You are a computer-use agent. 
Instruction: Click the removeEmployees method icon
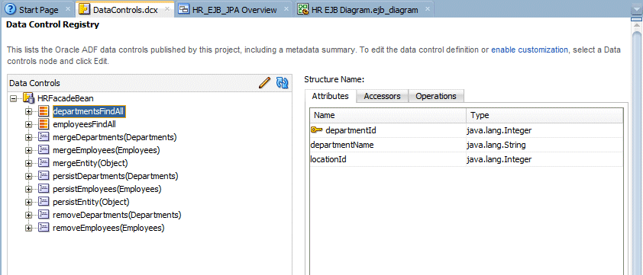[x=44, y=228]
